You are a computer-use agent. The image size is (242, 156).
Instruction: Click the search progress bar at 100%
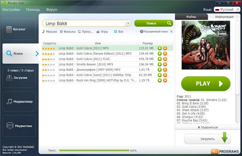94,150
